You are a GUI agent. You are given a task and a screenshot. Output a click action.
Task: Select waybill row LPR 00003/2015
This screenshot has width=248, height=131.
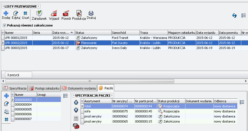click(x=17, y=48)
